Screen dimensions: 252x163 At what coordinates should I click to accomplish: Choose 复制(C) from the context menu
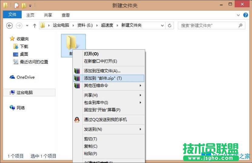109,146
